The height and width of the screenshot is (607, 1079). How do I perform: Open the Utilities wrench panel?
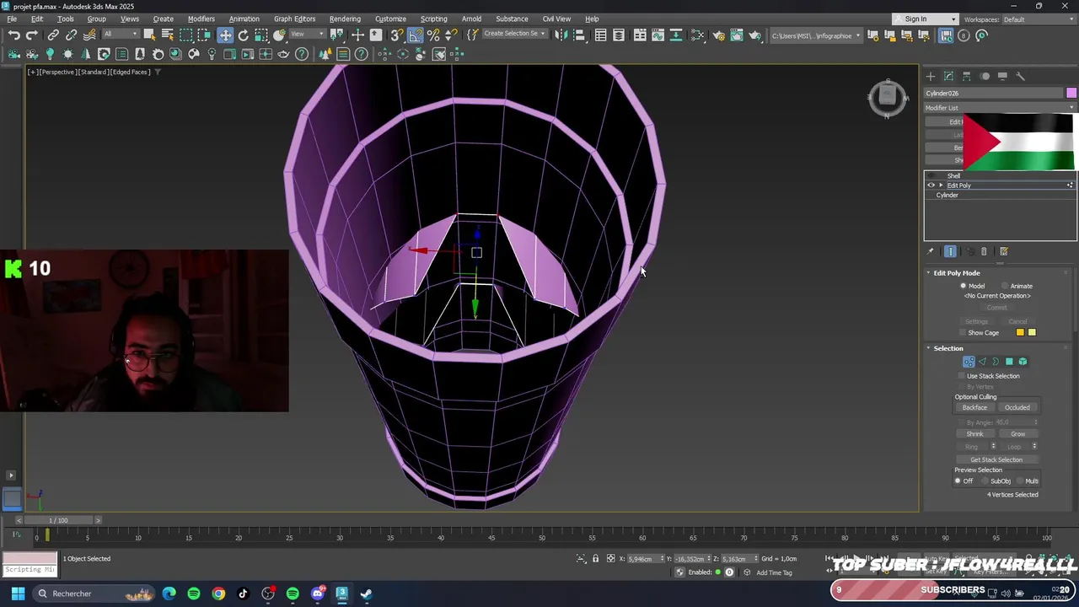point(1020,77)
